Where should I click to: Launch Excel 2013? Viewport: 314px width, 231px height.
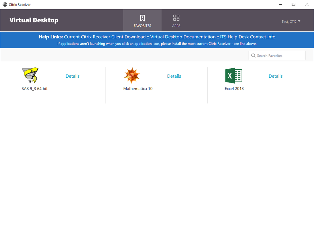[234, 75]
